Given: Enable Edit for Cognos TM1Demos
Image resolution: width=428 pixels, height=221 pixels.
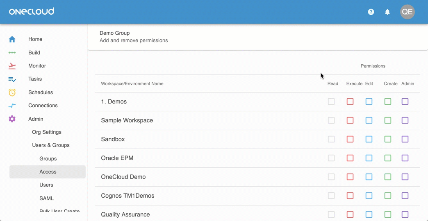Looking at the screenshot, I should (369, 196).
